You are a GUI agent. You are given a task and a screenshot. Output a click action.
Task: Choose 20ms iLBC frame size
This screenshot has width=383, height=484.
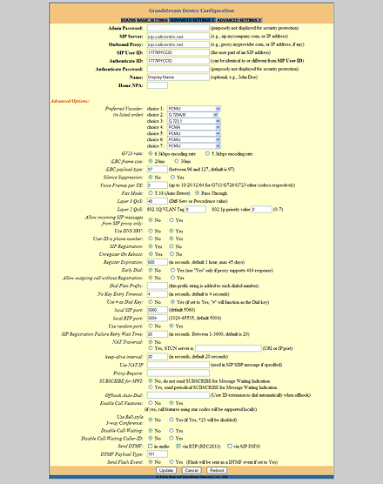pyautogui.click(x=151, y=161)
